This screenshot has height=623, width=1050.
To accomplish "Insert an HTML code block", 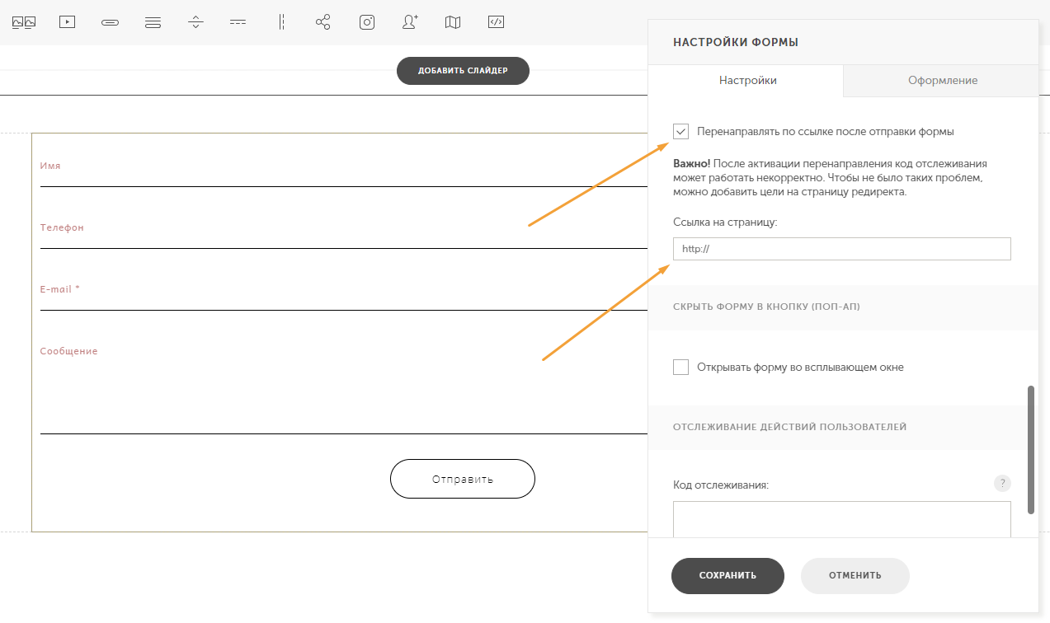I will coord(496,22).
